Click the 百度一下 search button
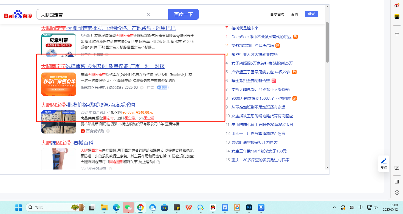The height and width of the screenshot is (214, 403). 183,14
